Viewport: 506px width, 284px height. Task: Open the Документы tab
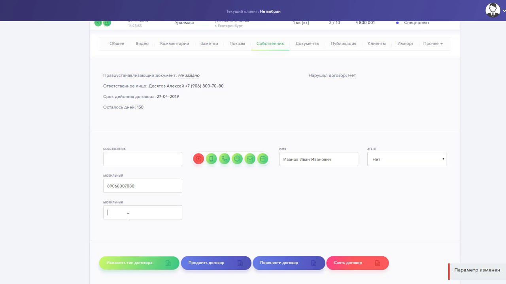[x=307, y=43]
